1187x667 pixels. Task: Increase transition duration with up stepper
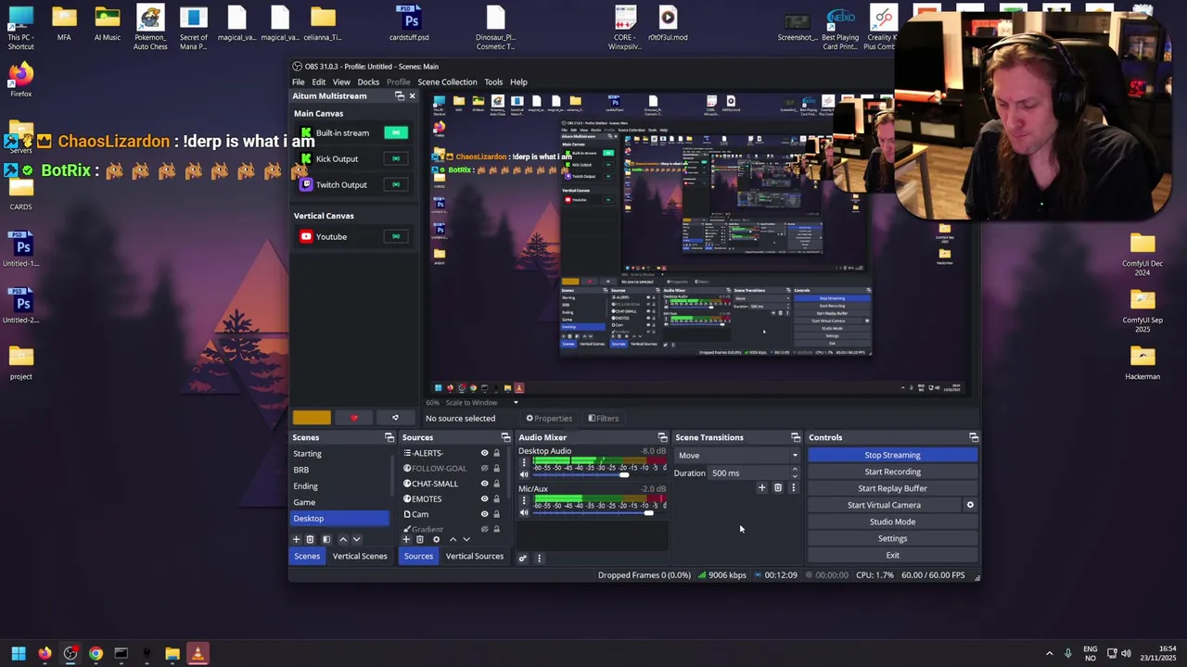pyautogui.click(x=795, y=470)
